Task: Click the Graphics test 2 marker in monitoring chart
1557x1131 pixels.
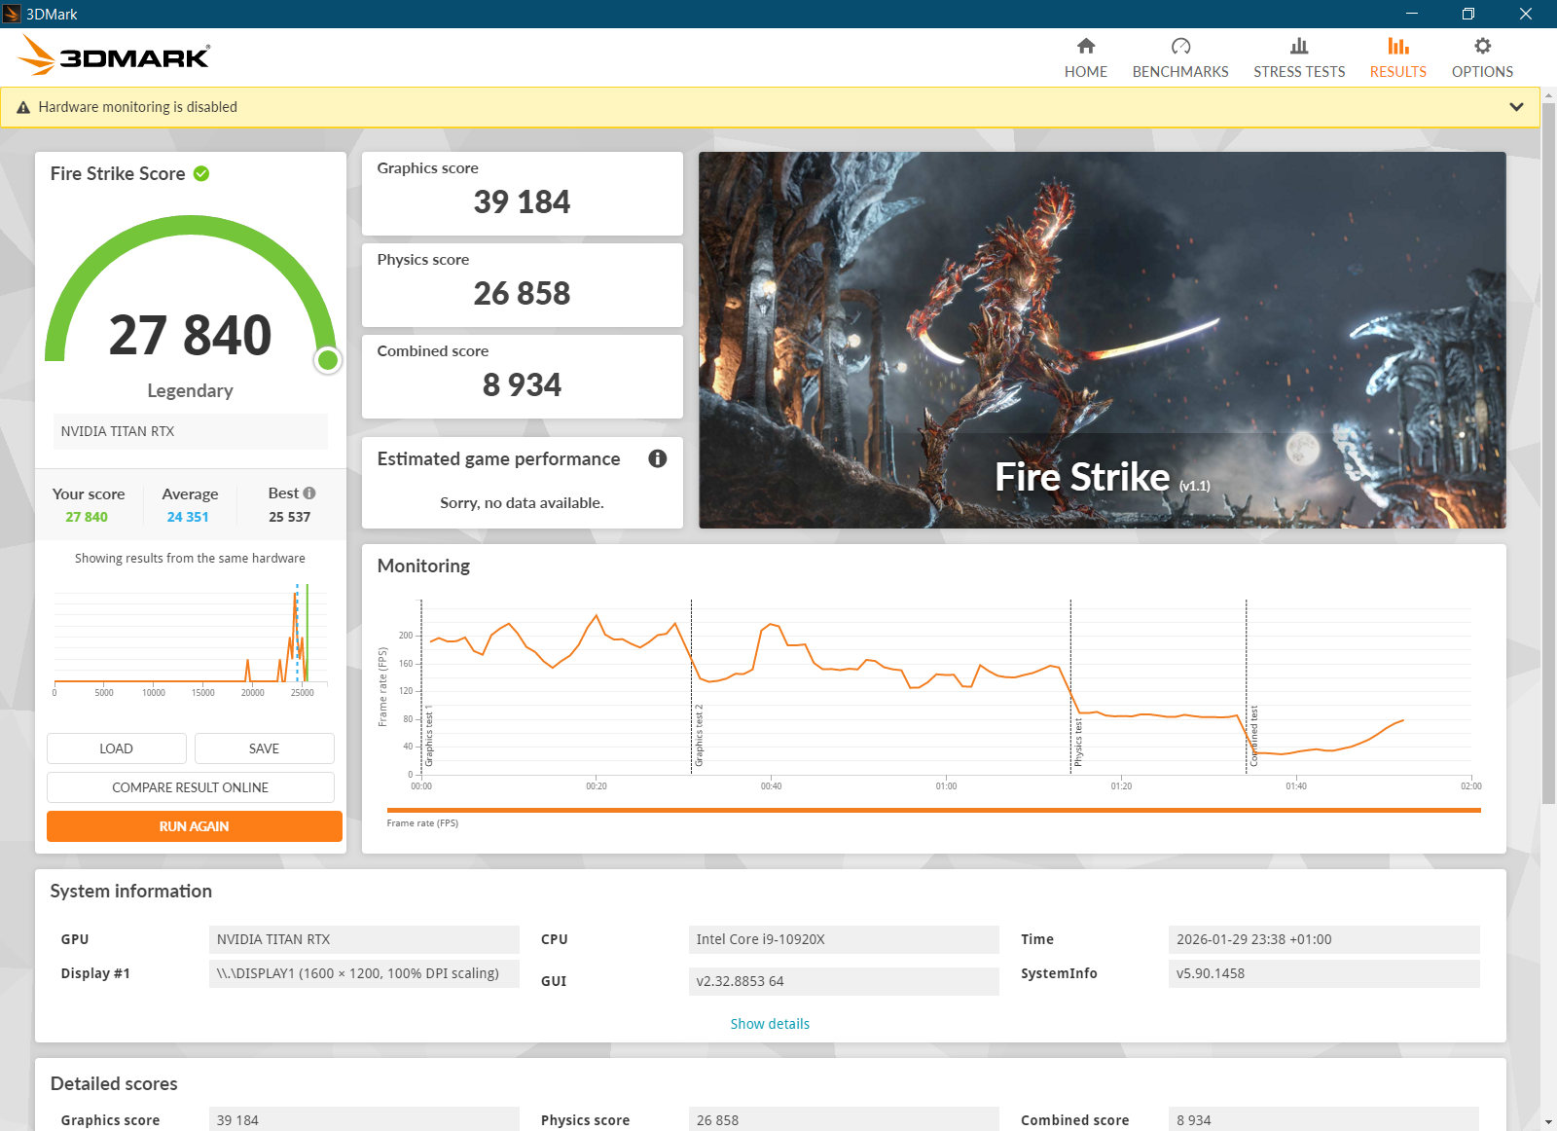Action: (x=698, y=735)
